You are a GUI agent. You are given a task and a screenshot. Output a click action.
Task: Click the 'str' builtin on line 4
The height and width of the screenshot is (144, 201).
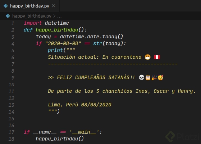point(98,44)
